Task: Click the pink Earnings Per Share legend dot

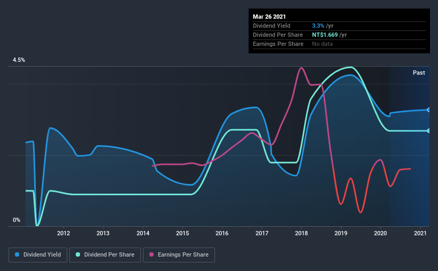Action: coord(152,254)
